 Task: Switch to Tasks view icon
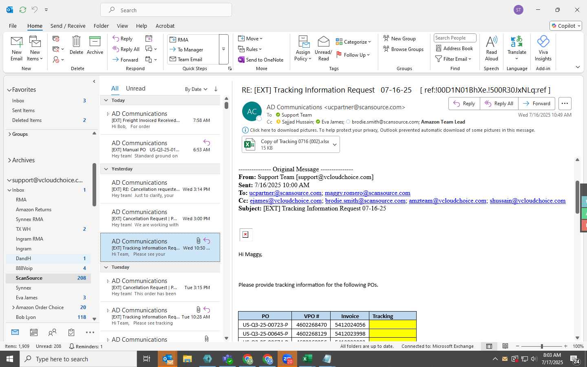point(71,332)
